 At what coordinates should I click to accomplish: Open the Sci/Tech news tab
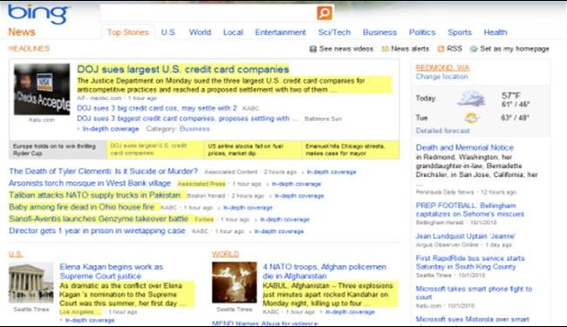pyautogui.click(x=334, y=32)
